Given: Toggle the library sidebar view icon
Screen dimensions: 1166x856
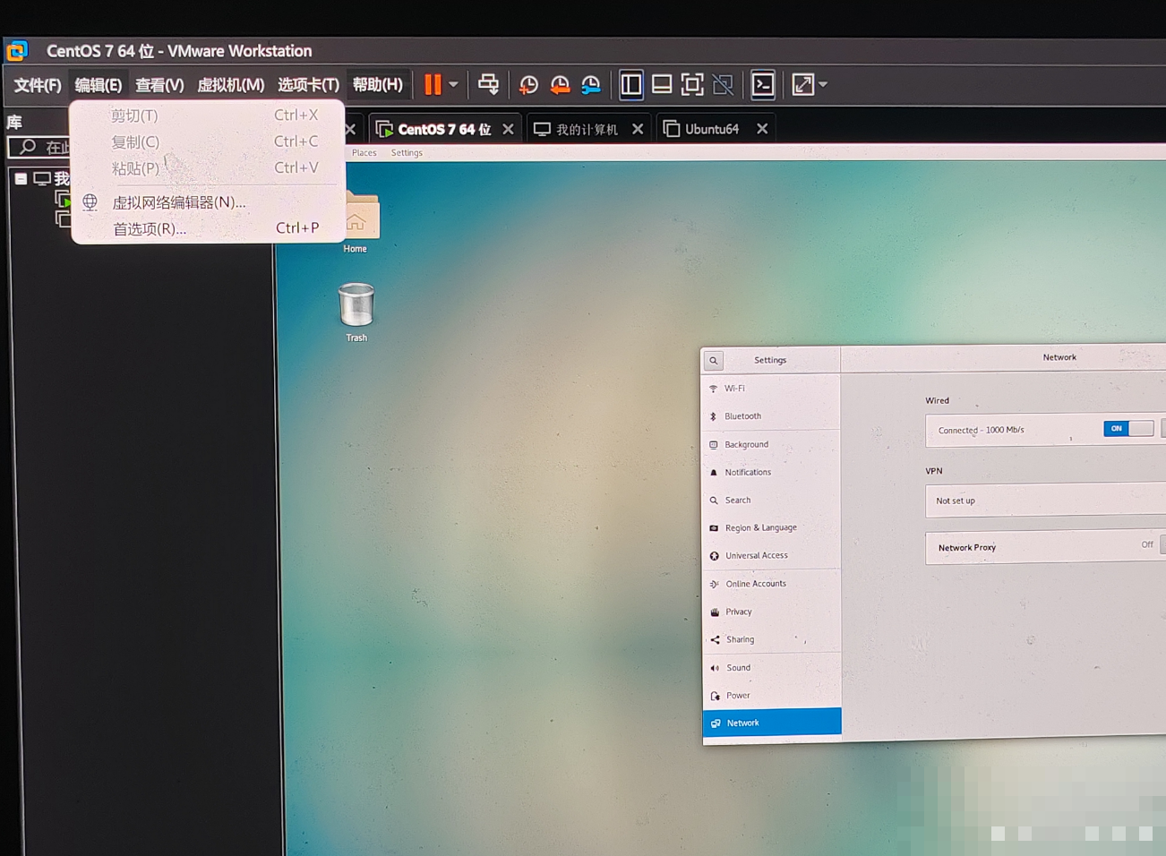Looking at the screenshot, I should [631, 85].
